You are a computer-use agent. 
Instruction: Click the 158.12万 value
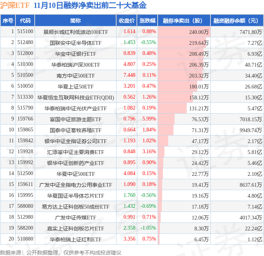199,98
